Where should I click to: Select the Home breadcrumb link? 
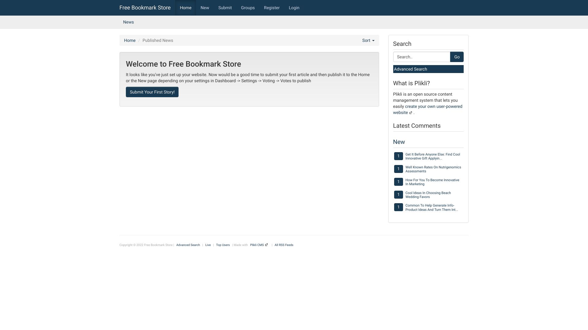tap(130, 40)
